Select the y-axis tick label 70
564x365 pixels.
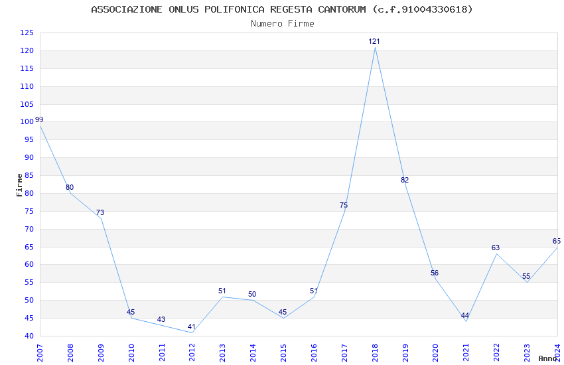click(x=29, y=229)
